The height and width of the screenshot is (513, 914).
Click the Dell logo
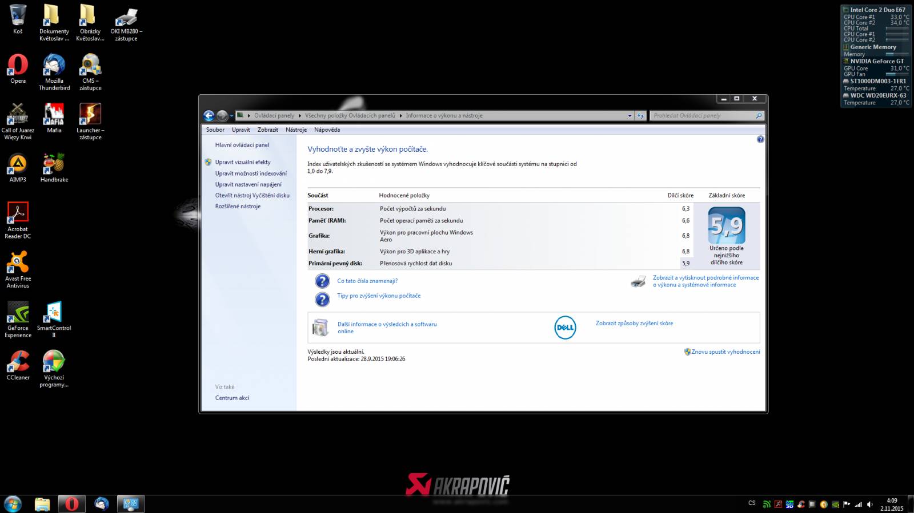click(565, 328)
